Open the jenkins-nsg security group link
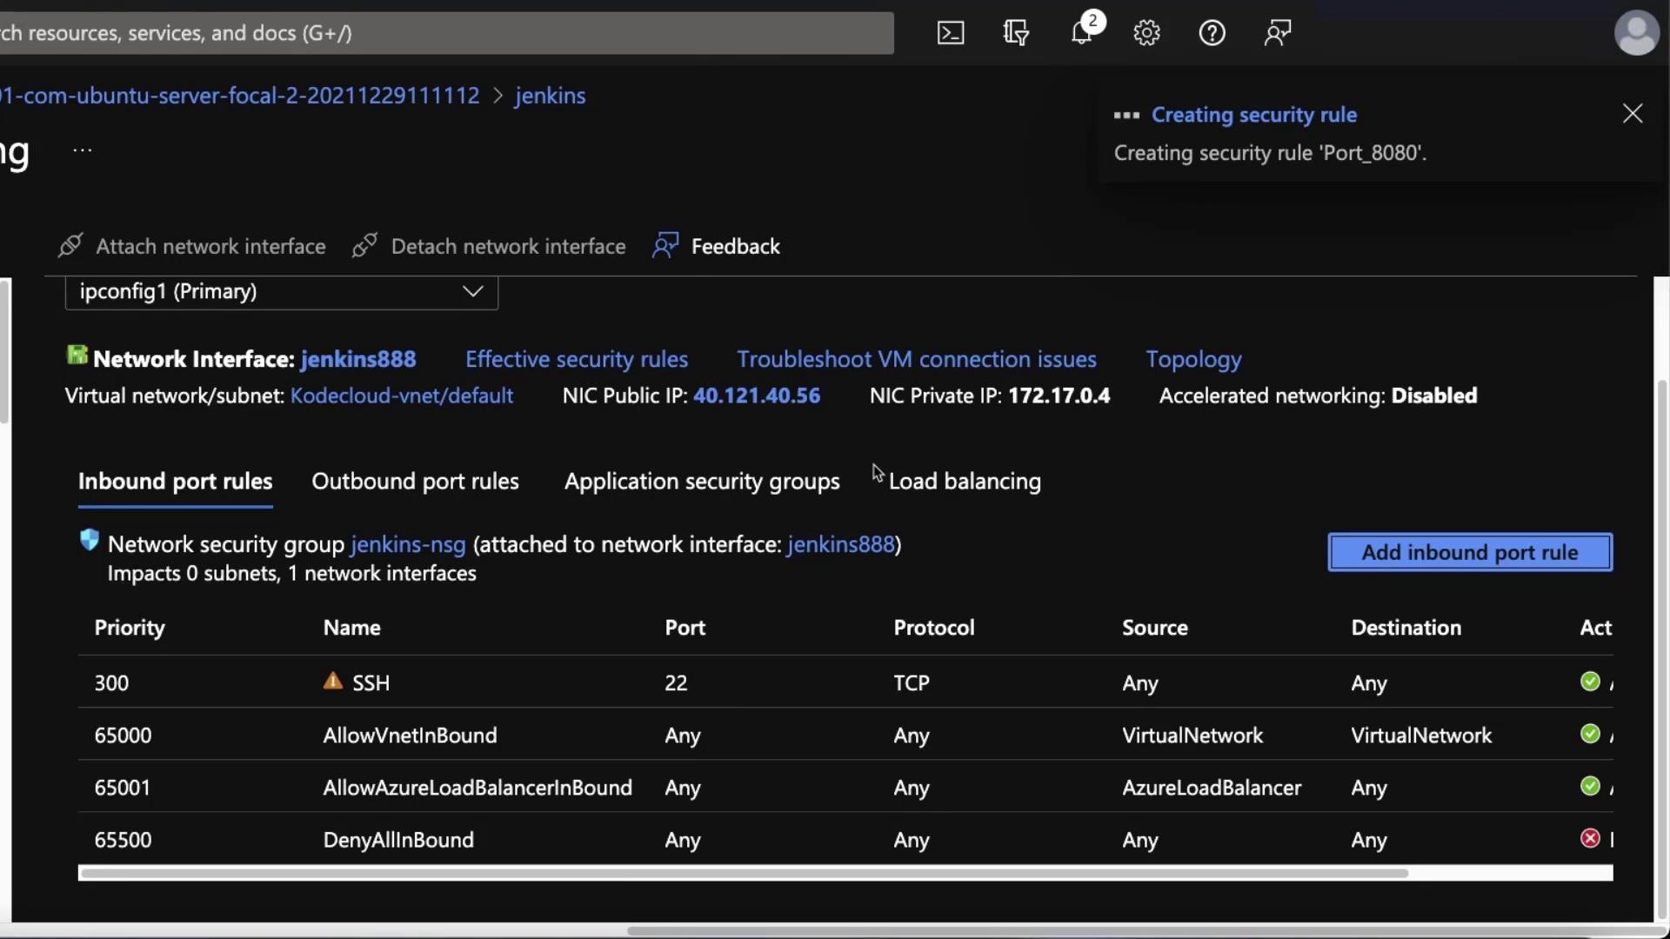Viewport: 1670px width, 939px height. (408, 544)
